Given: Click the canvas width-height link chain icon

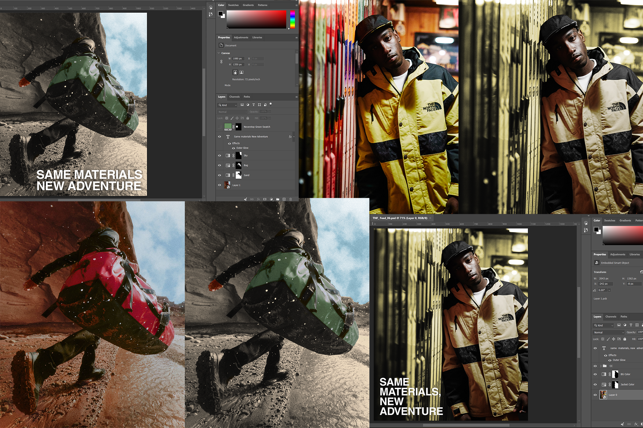Looking at the screenshot, I should [221, 62].
